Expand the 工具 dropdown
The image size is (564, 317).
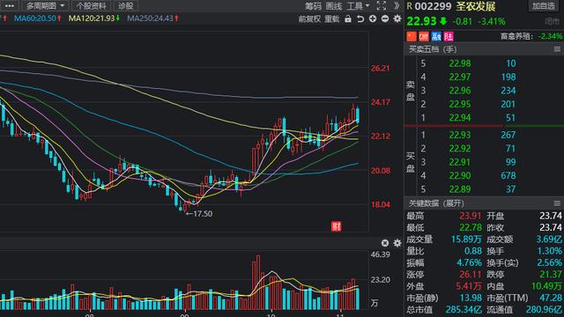[358, 6]
